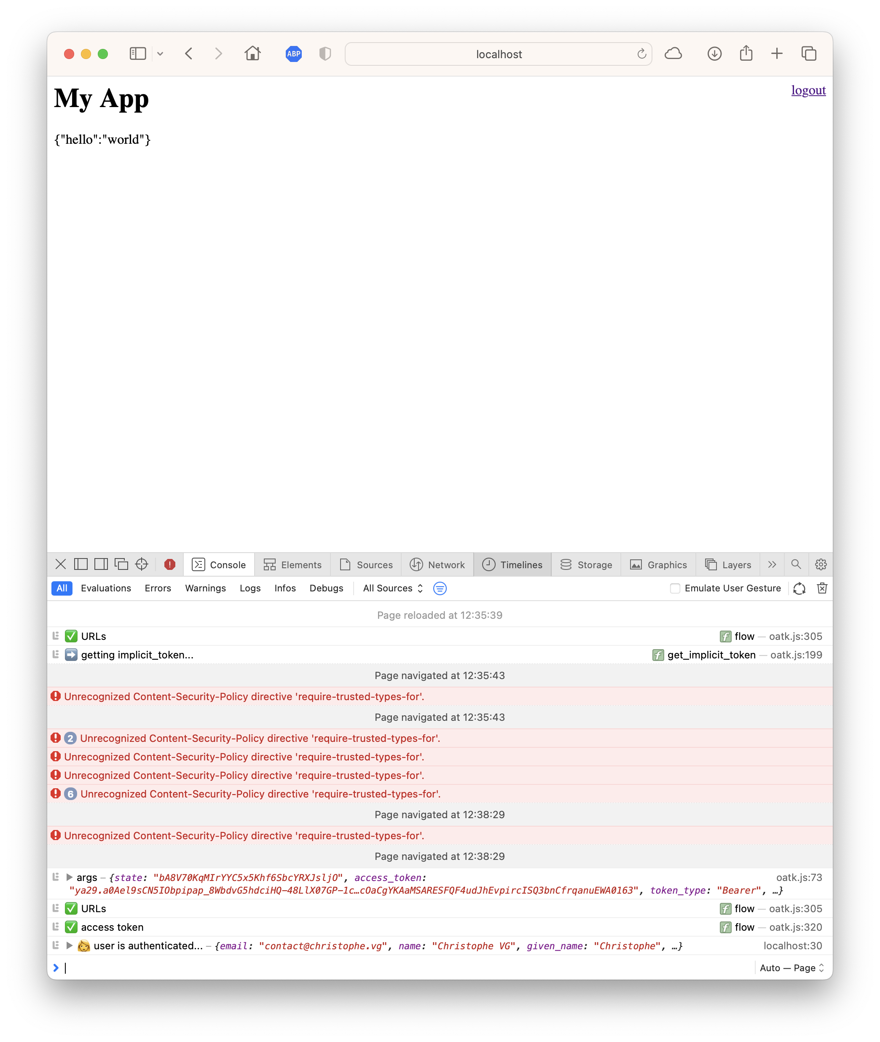Screen dimensions: 880x1042
Task: Expand the args object log entry
Action: click(70, 877)
